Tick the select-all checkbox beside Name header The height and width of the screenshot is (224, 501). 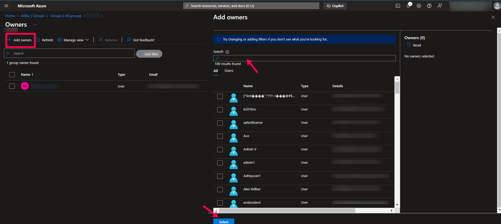tap(12, 75)
